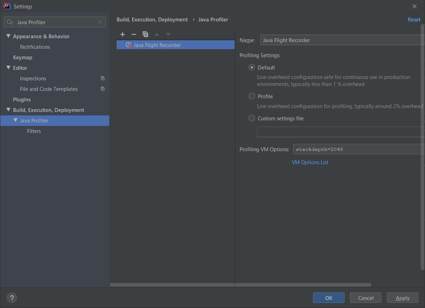Open the Filters settings page
Viewport: 425px width, 308px height.
(34, 131)
